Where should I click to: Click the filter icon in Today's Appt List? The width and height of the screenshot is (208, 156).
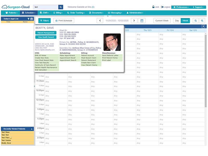click(x=29, y=19)
